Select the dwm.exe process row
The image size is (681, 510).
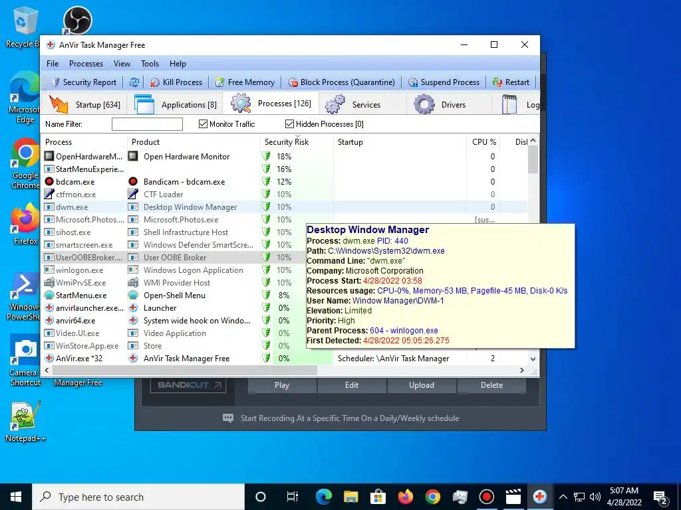[x=285, y=207]
